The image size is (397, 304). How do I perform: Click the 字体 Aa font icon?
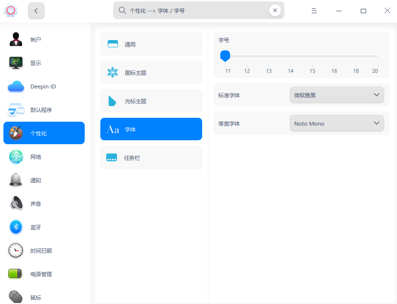(x=113, y=129)
